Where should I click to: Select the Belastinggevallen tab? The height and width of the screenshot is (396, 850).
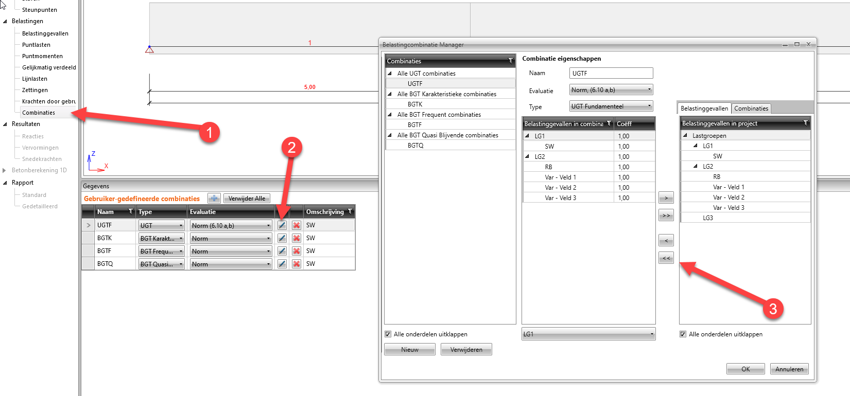click(704, 109)
